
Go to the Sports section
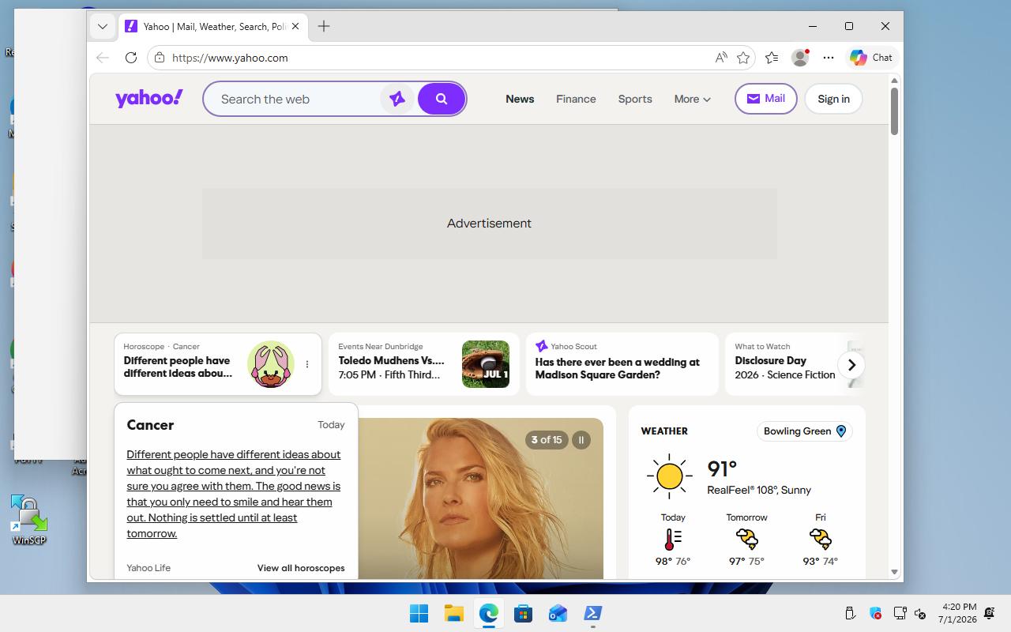(x=635, y=99)
